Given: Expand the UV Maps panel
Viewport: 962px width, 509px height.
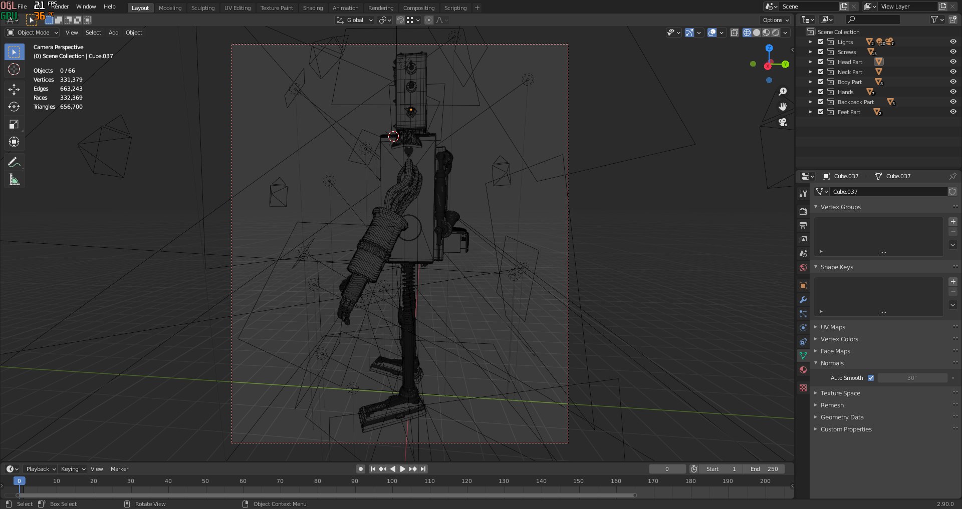Looking at the screenshot, I should click(x=832, y=327).
